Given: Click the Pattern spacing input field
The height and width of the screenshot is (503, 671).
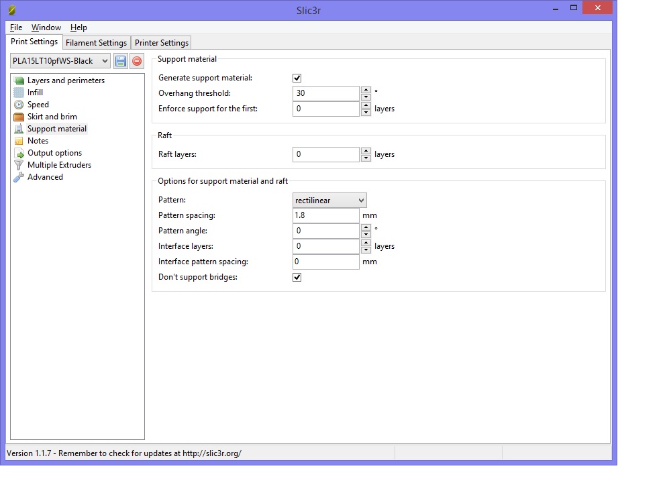Looking at the screenshot, I should [326, 215].
